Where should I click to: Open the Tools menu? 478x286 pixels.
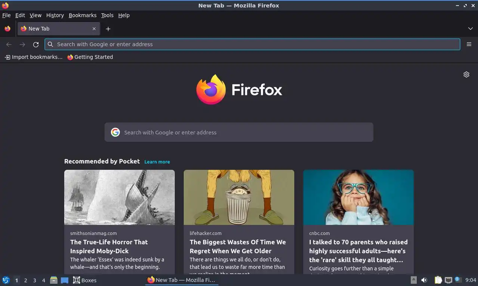pyautogui.click(x=107, y=15)
